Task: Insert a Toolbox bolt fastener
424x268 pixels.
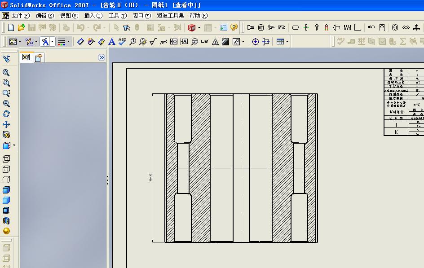Action: pos(250,27)
